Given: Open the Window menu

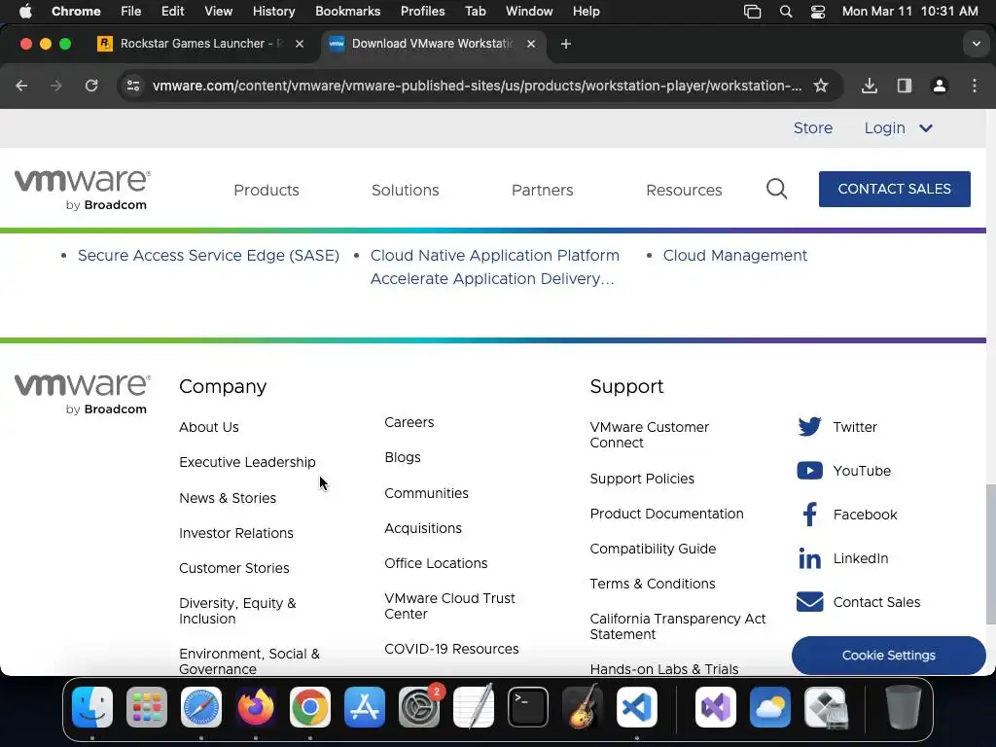Looking at the screenshot, I should (529, 12).
